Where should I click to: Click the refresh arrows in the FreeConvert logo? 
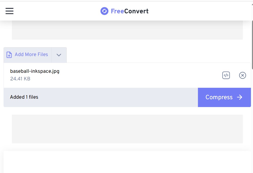(x=104, y=11)
